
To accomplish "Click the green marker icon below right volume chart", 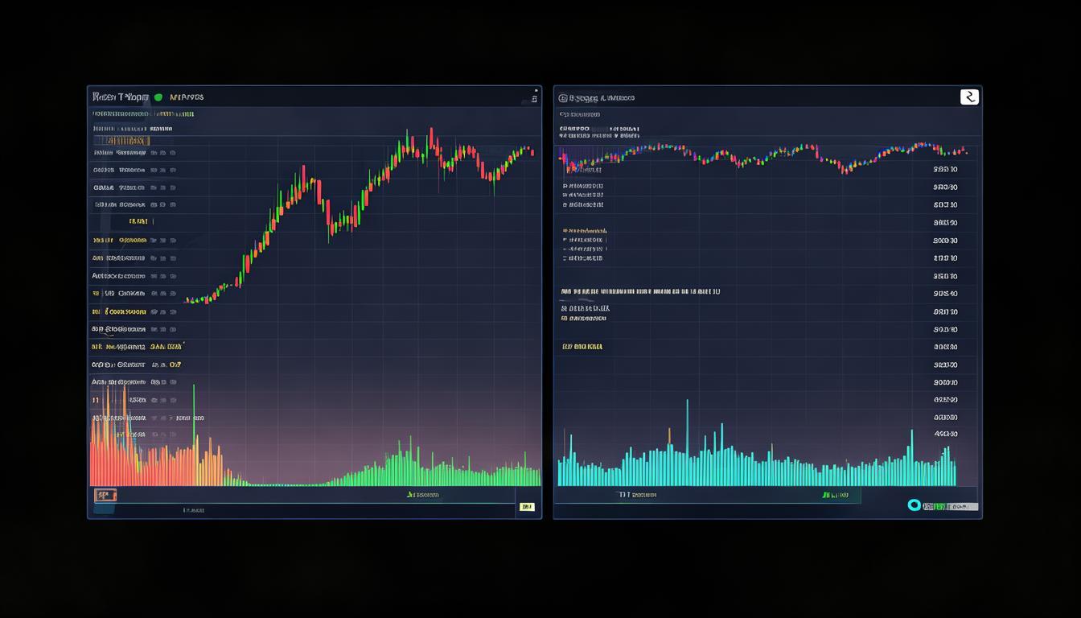I will [825, 496].
